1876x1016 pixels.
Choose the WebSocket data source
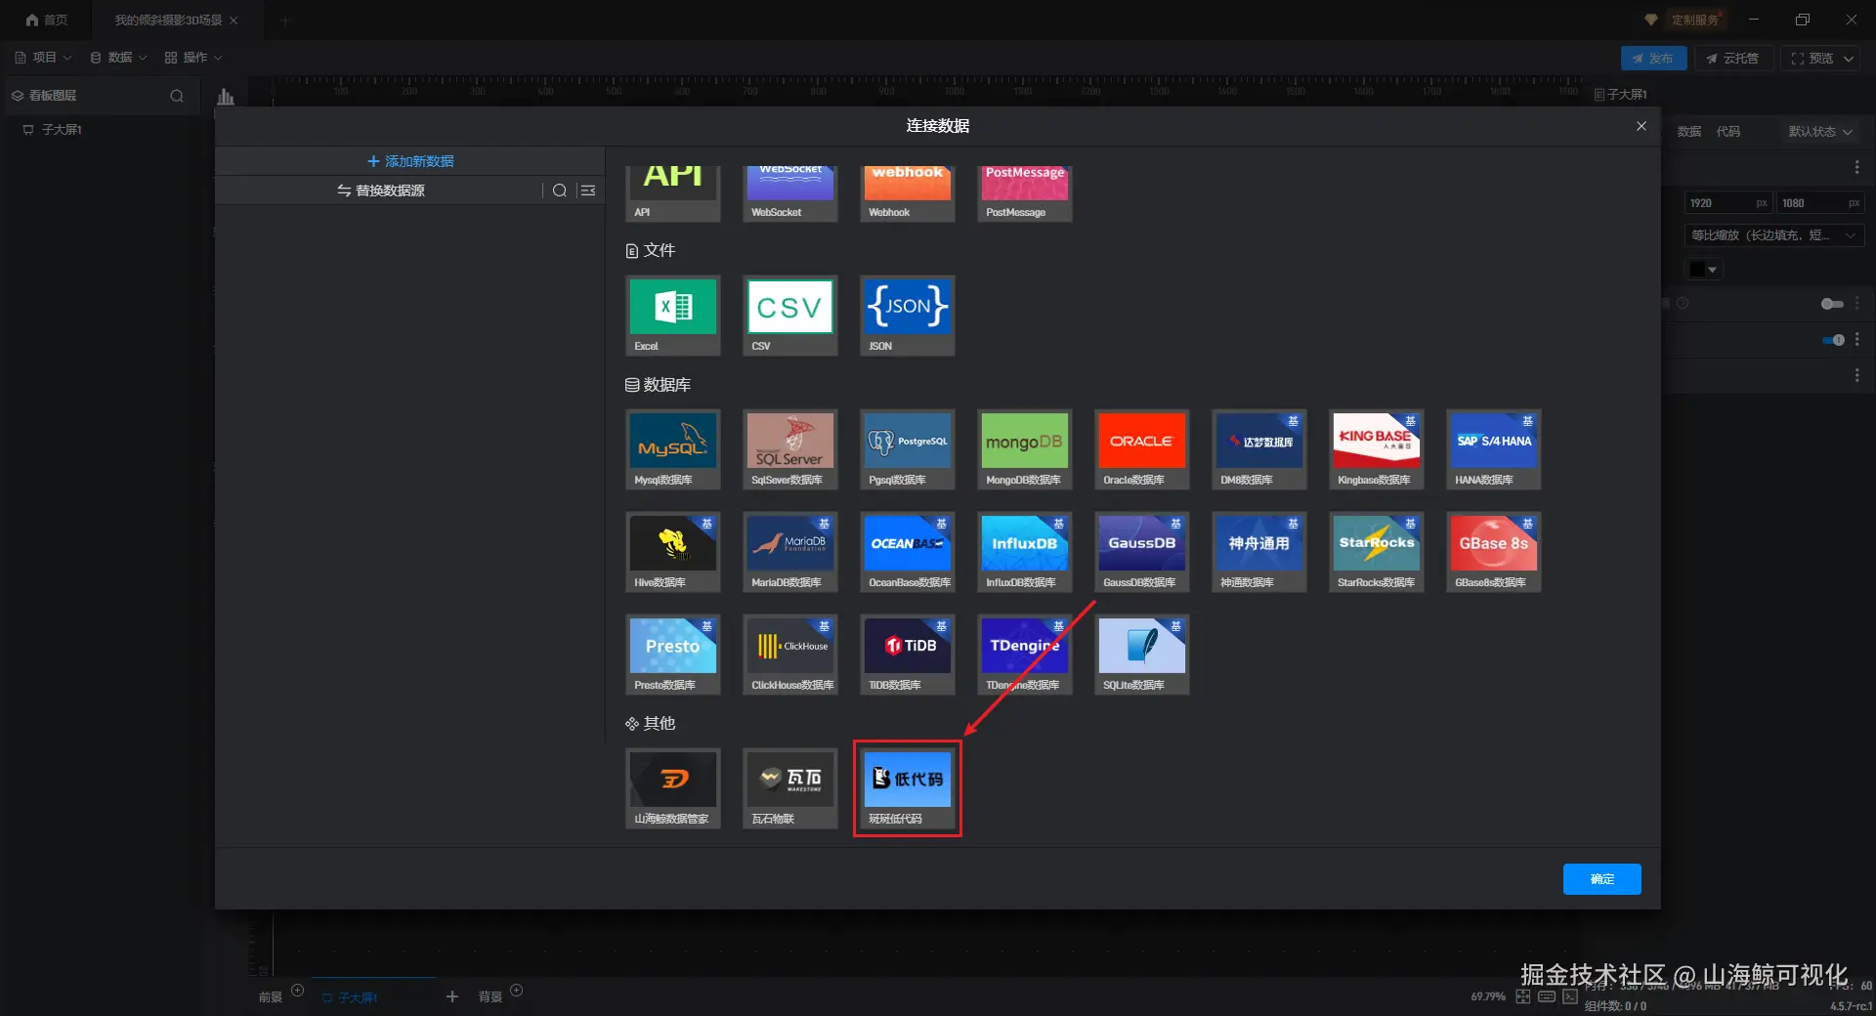[789, 193]
